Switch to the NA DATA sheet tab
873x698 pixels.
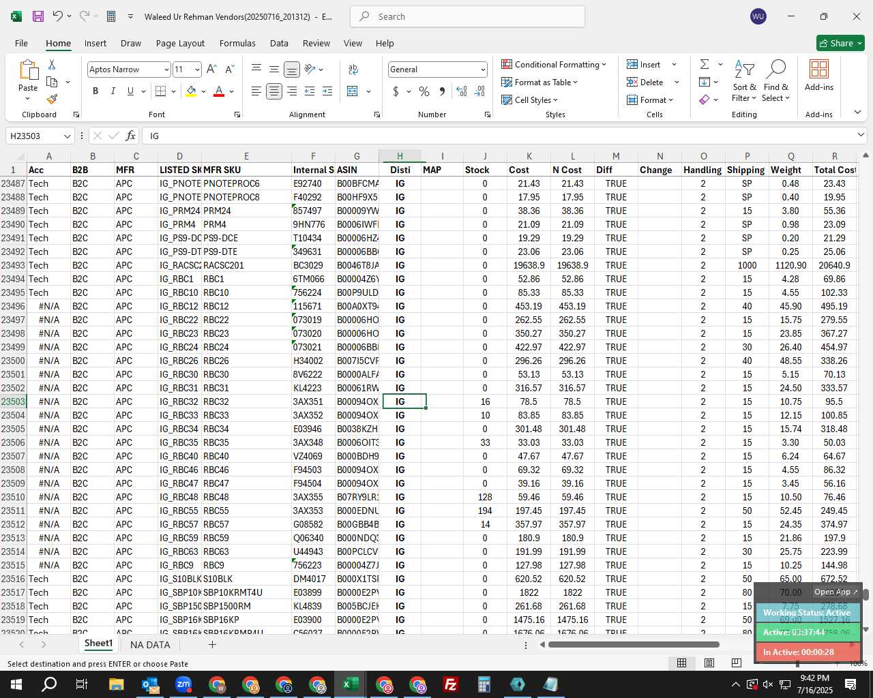point(150,644)
